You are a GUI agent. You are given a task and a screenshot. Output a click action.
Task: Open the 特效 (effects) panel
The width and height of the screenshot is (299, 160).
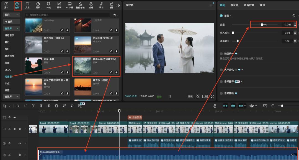(x=48, y=5)
